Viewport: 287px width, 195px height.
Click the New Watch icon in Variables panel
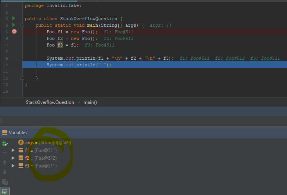click(5, 143)
